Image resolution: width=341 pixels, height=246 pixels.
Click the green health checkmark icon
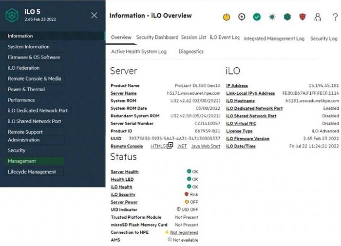coord(257,17)
